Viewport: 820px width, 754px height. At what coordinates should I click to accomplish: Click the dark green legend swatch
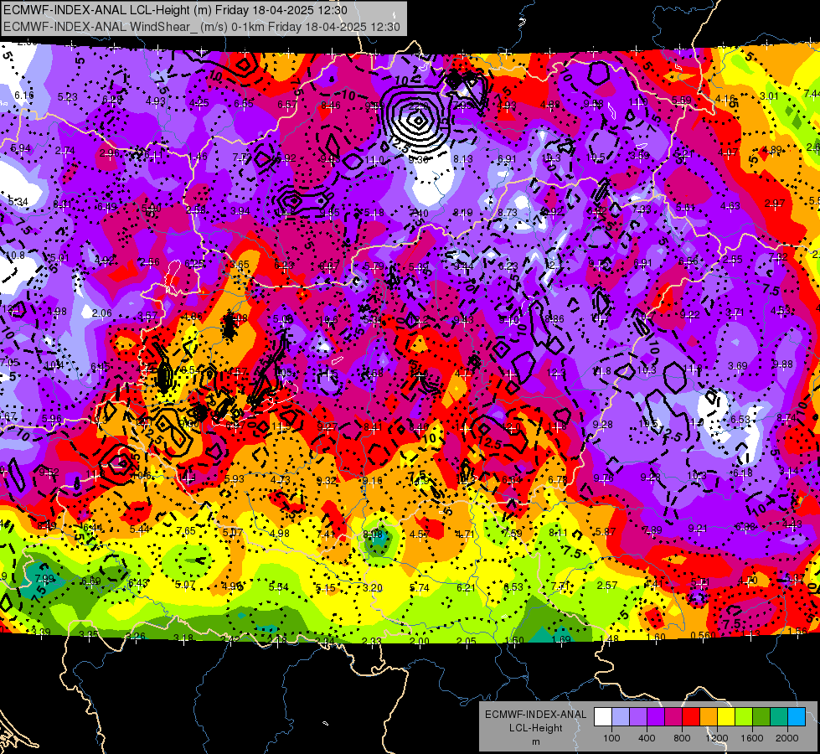click(761, 717)
